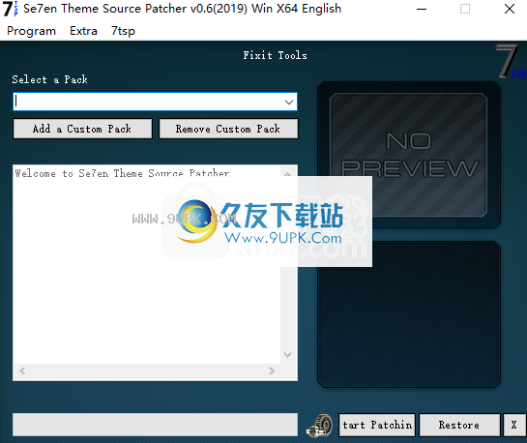Click the 7tsp logo in top-right corner
Viewport: 527px width, 443px height.
(511, 62)
